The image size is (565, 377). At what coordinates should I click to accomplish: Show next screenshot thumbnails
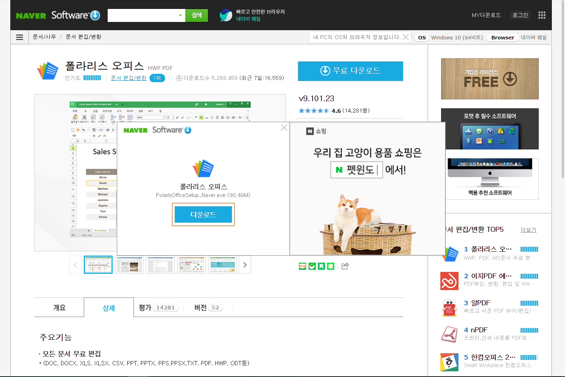point(245,265)
